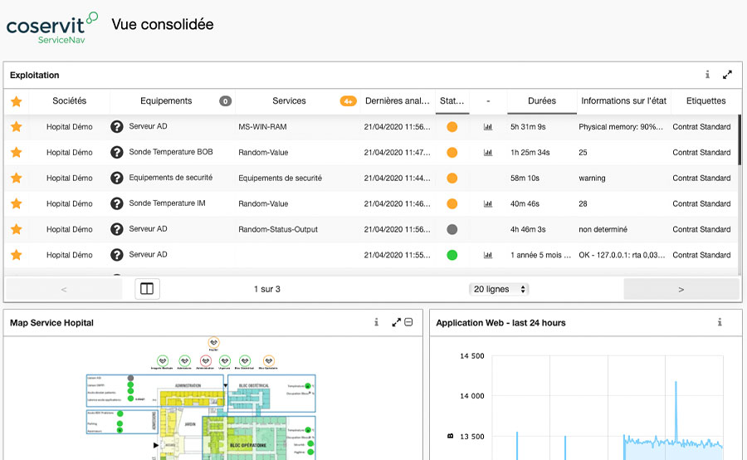
Task: Click question mark icon beside Sonde Temperature BOB
Action: [x=117, y=152]
